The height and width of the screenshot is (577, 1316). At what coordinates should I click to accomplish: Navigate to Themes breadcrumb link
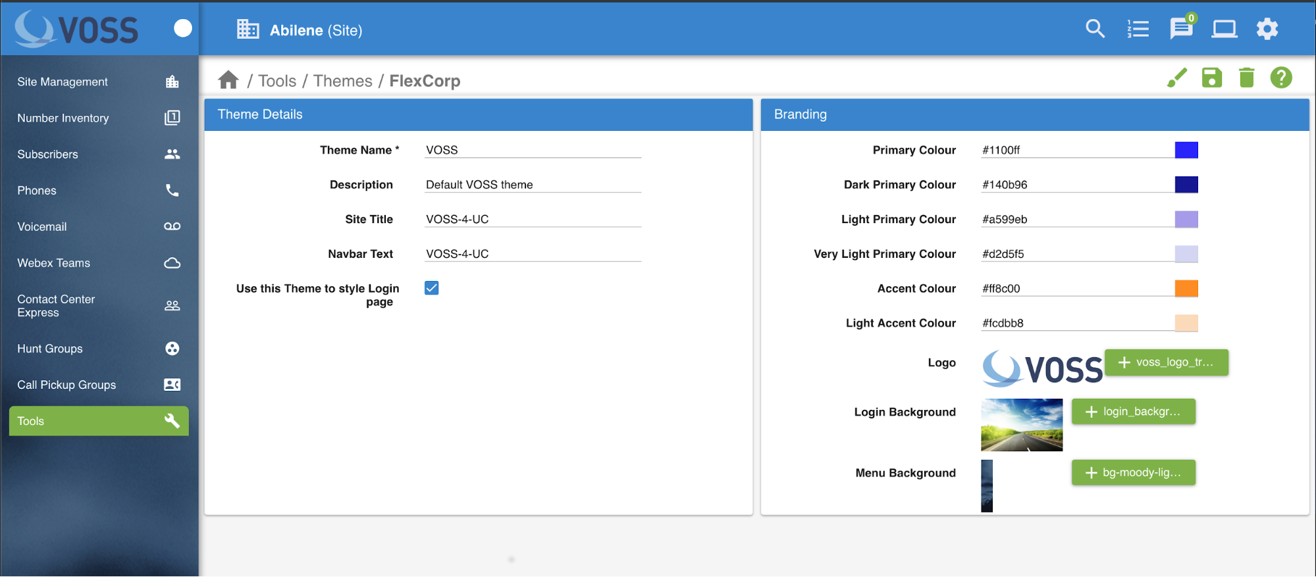click(342, 80)
